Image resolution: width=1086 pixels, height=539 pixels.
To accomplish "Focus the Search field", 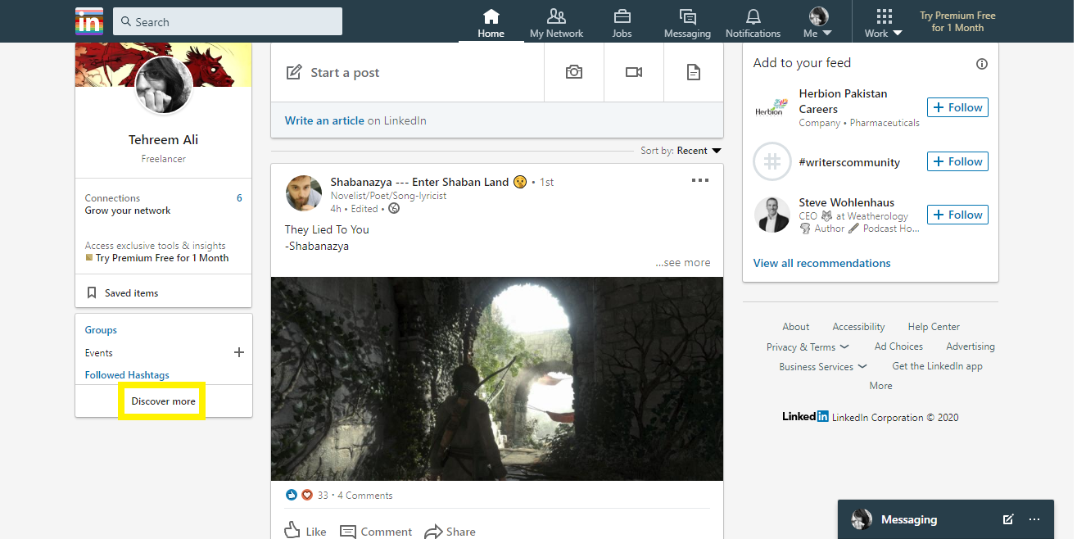I will point(228,22).
